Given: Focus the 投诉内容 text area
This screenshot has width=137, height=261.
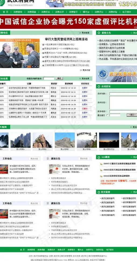Looking at the screenshot, I should point(123,103).
